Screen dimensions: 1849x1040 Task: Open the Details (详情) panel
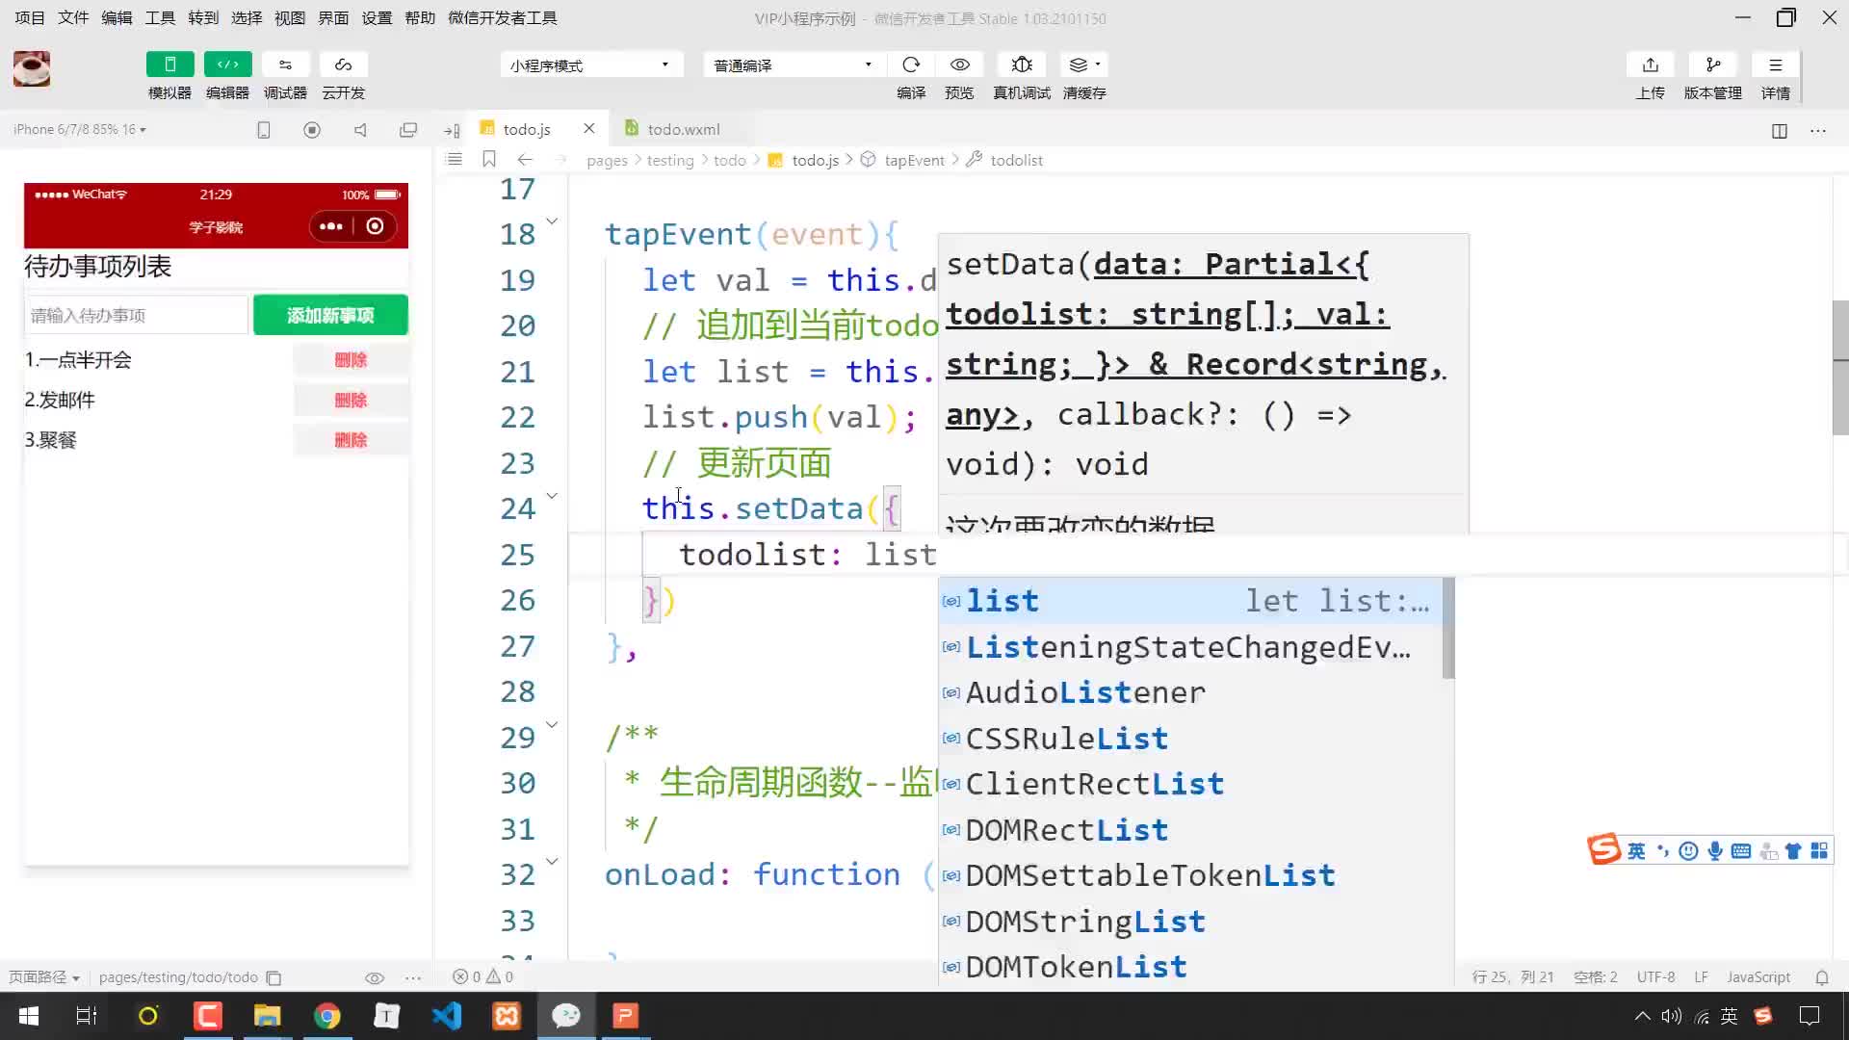pyautogui.click(x=1775, y=65)
